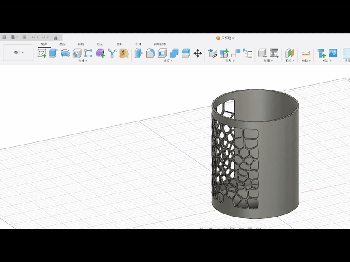The width and height of the screenshot is (350, 262).
Task: Open the redo history dropdown arrow
Action: (x=48, y=37)
